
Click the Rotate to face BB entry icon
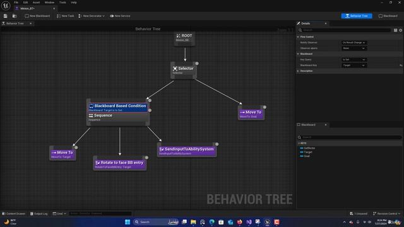[x=98, y=163]
